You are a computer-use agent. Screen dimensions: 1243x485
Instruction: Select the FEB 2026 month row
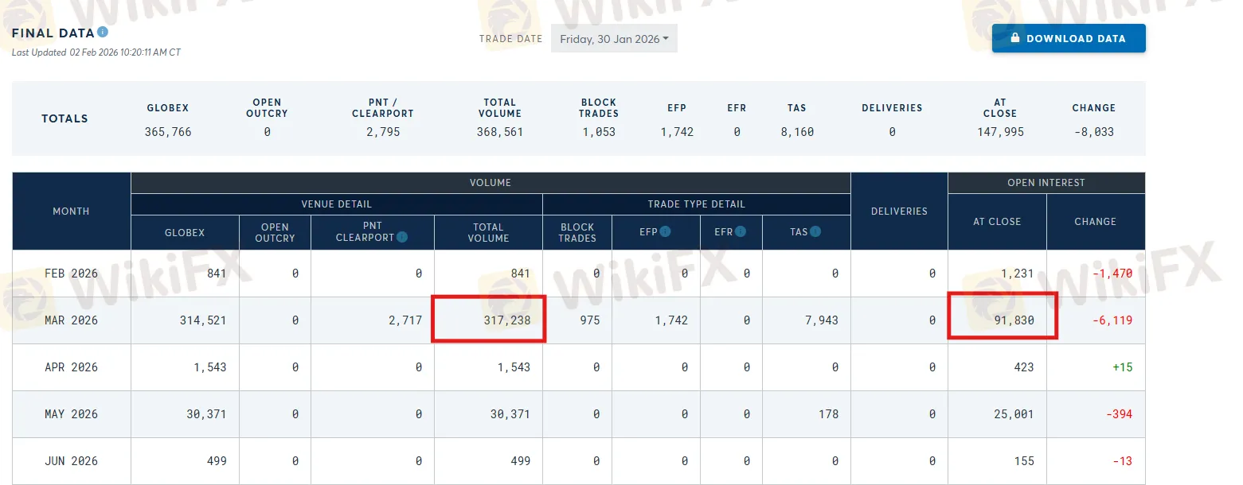point(71,274)
